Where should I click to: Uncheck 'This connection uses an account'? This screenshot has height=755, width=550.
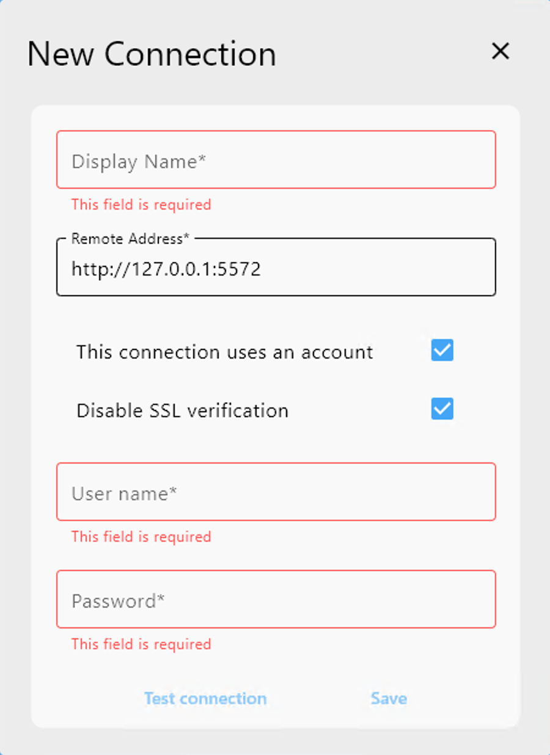tap(442, 350)
